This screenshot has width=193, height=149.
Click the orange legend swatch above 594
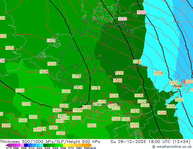(x=88, y=145)
